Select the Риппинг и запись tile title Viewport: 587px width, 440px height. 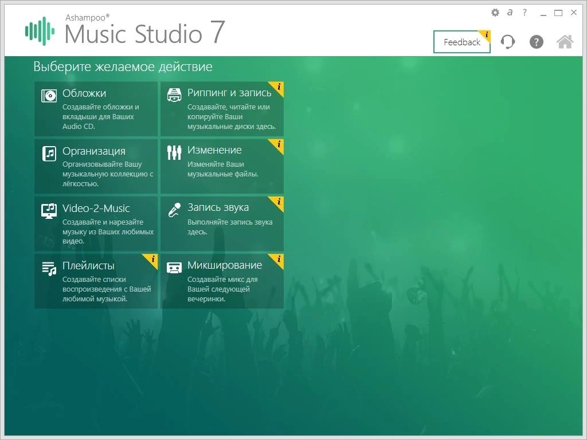point(229,93)
